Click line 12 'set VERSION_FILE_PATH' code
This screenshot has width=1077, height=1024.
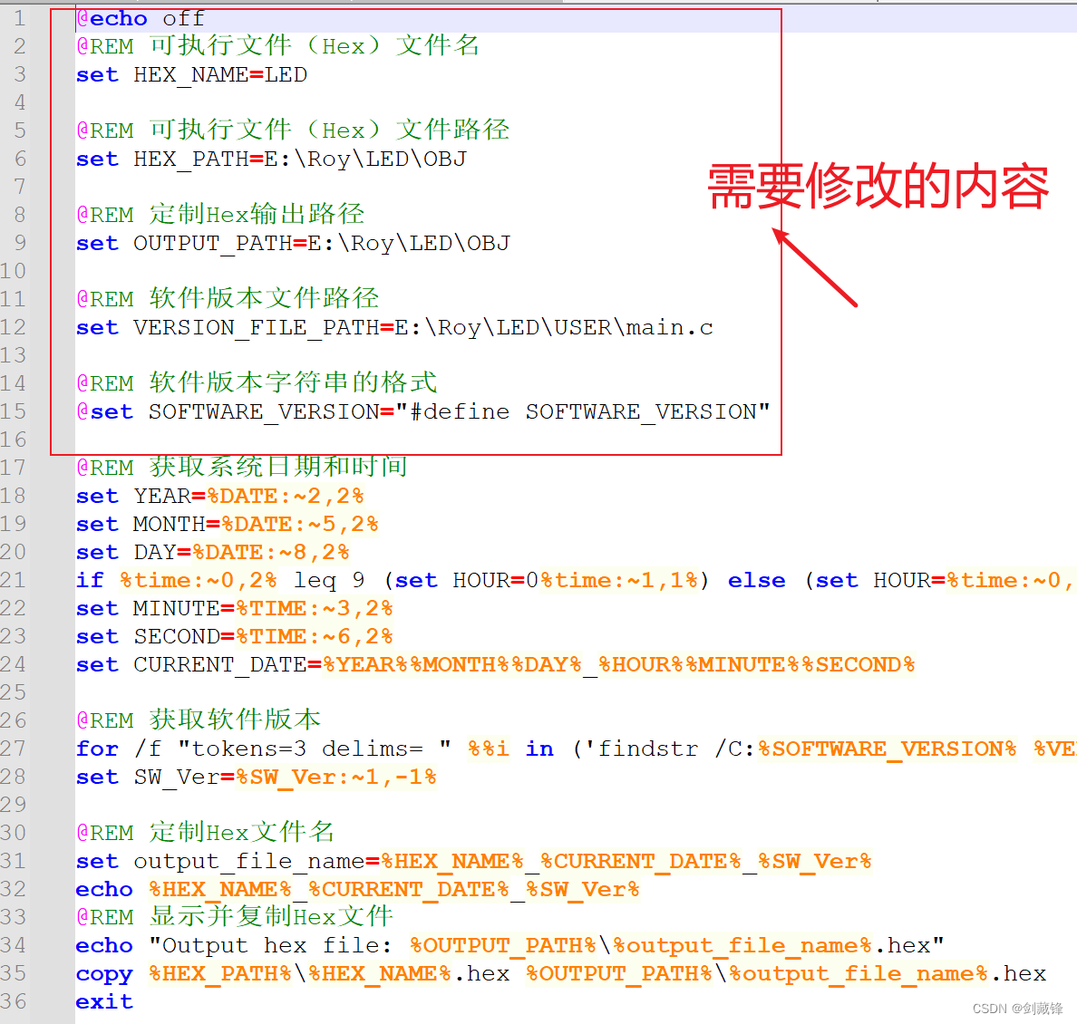pyautogui.click(x=395, y=328)
